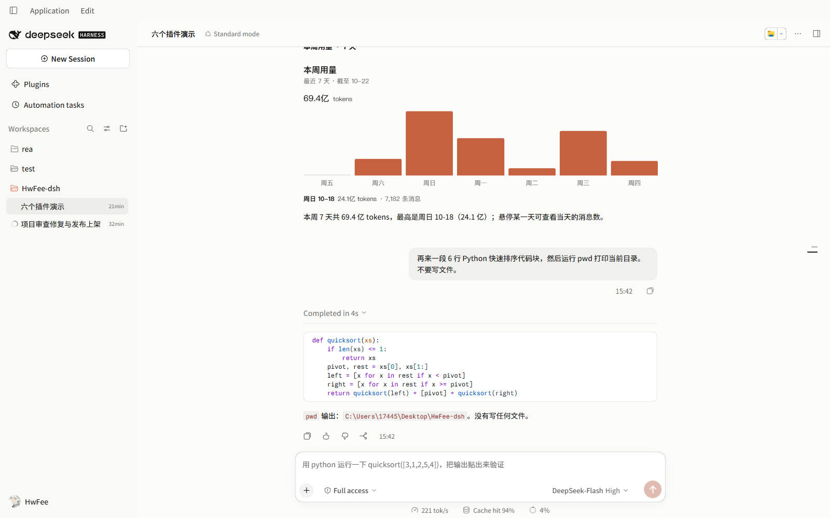Viewport: 830px width, 518px height.
Task: Expand the folder dropdown arrow in header
Action: [781, 34]
